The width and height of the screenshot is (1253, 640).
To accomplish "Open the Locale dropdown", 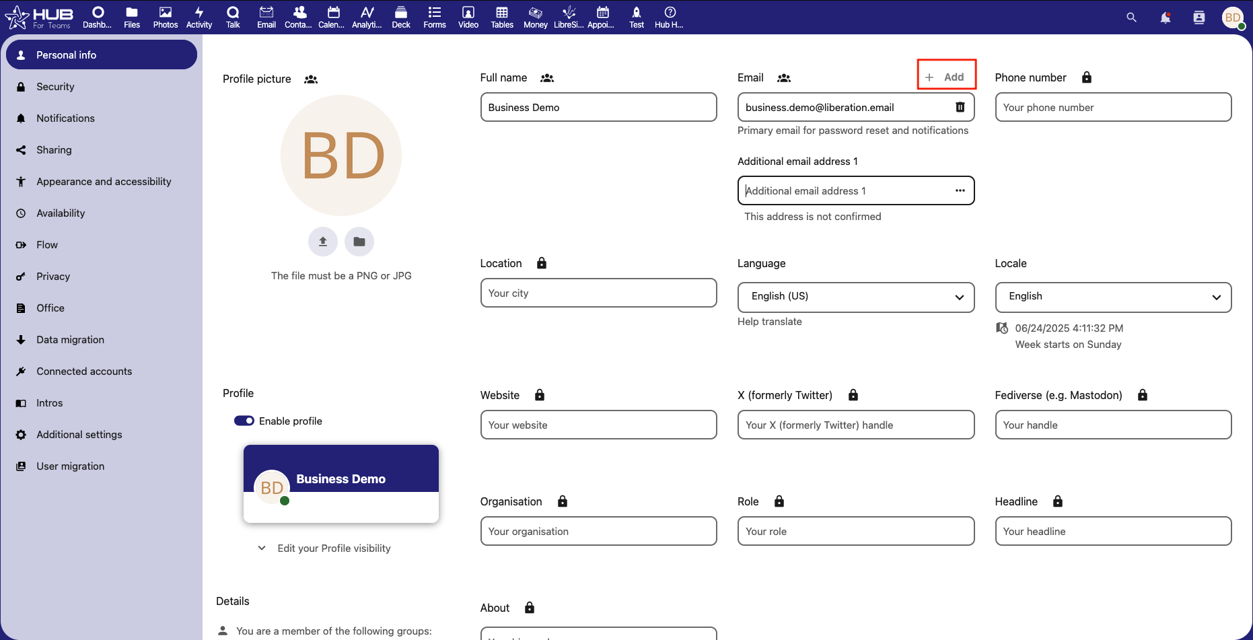I will click(x=1112, y=297).
